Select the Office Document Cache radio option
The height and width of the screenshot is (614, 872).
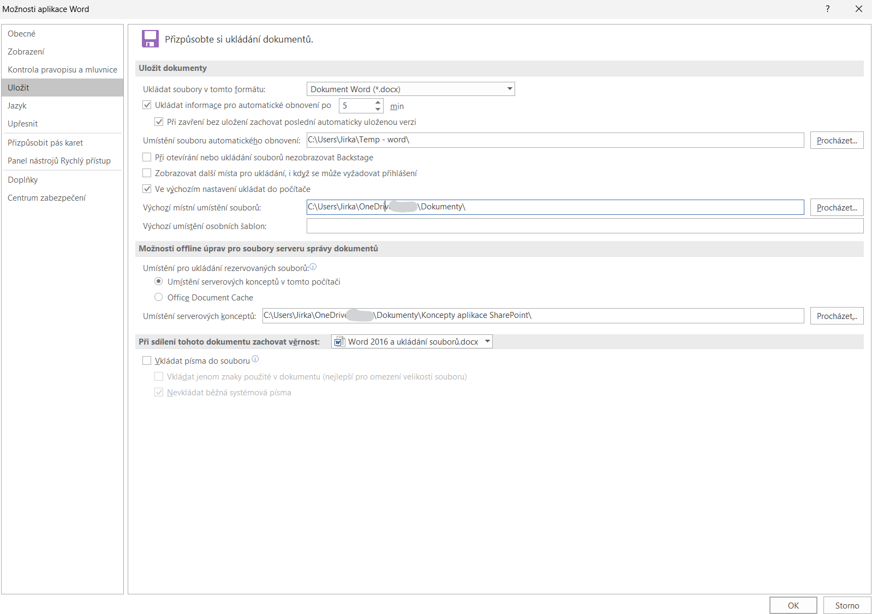click(159, 298)
